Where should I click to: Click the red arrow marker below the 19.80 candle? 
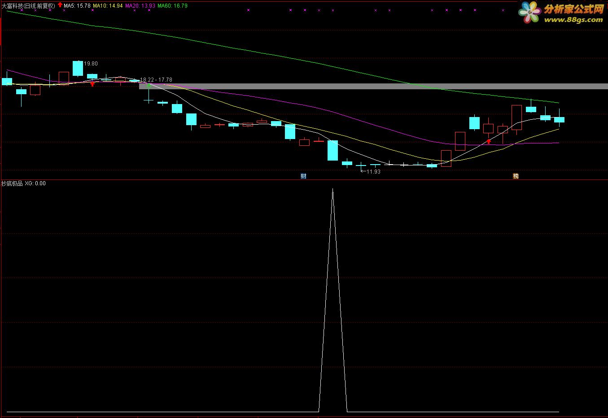92,83
